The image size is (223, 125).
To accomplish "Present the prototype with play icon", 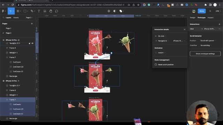I will point(210,11).
